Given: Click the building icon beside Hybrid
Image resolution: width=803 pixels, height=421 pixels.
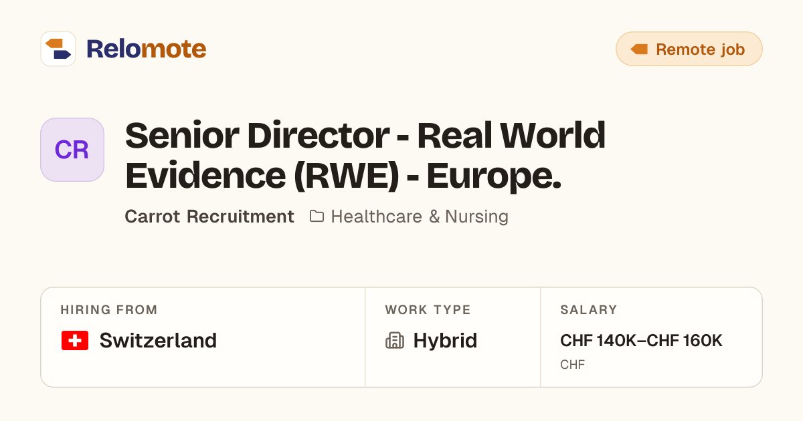Looking at the screenshot, I should (x=395, y=341).
